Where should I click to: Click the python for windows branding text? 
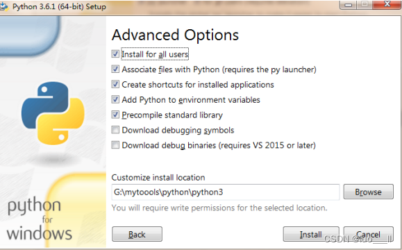click(x=39, y=219)
